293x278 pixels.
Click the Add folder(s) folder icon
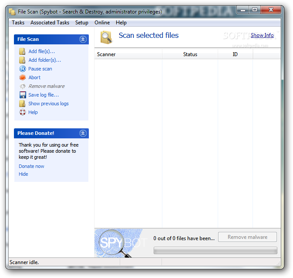[x=22, y=60]
